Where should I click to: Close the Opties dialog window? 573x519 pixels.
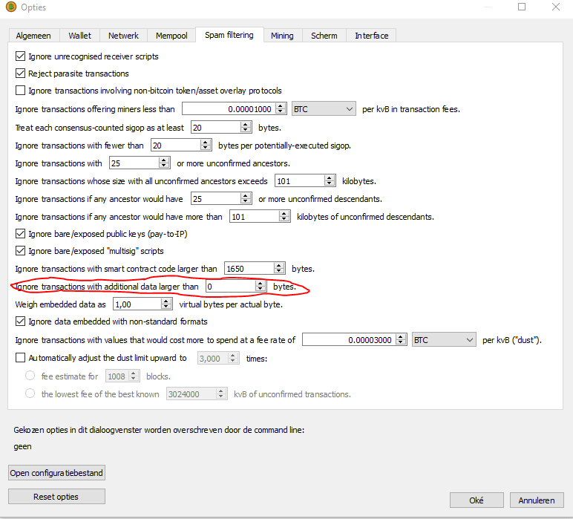pos(554,7)
